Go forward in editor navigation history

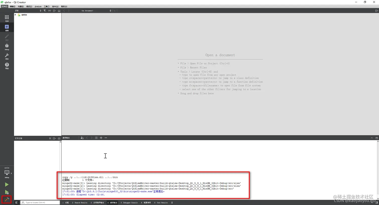coord(69,11)
